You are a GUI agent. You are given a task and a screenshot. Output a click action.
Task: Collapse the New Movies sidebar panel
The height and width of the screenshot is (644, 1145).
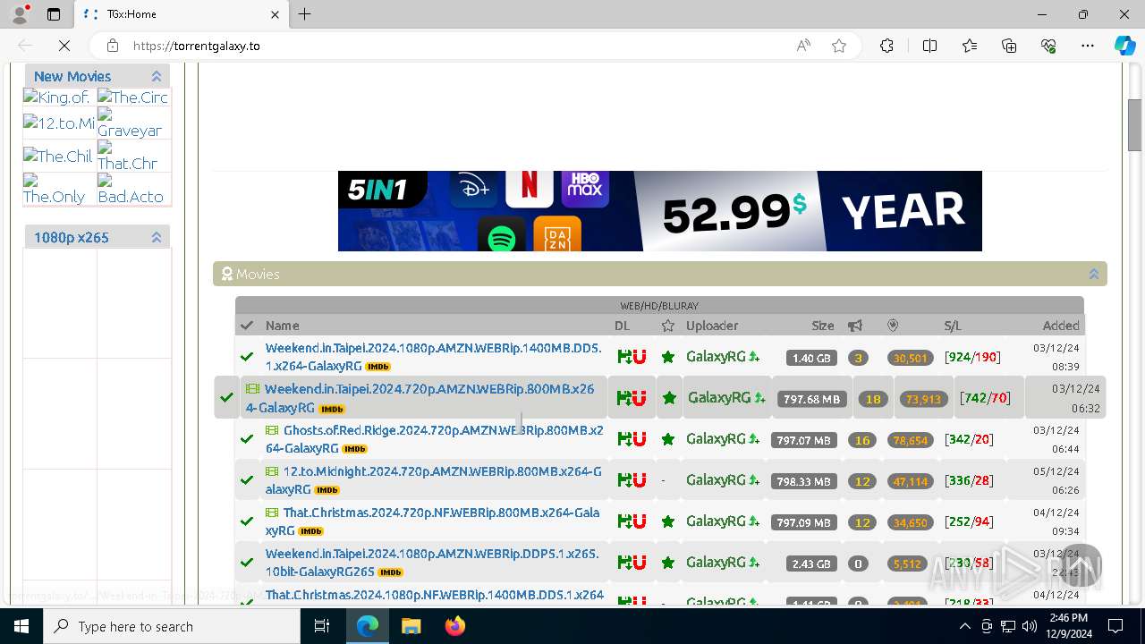click(157, 76)
